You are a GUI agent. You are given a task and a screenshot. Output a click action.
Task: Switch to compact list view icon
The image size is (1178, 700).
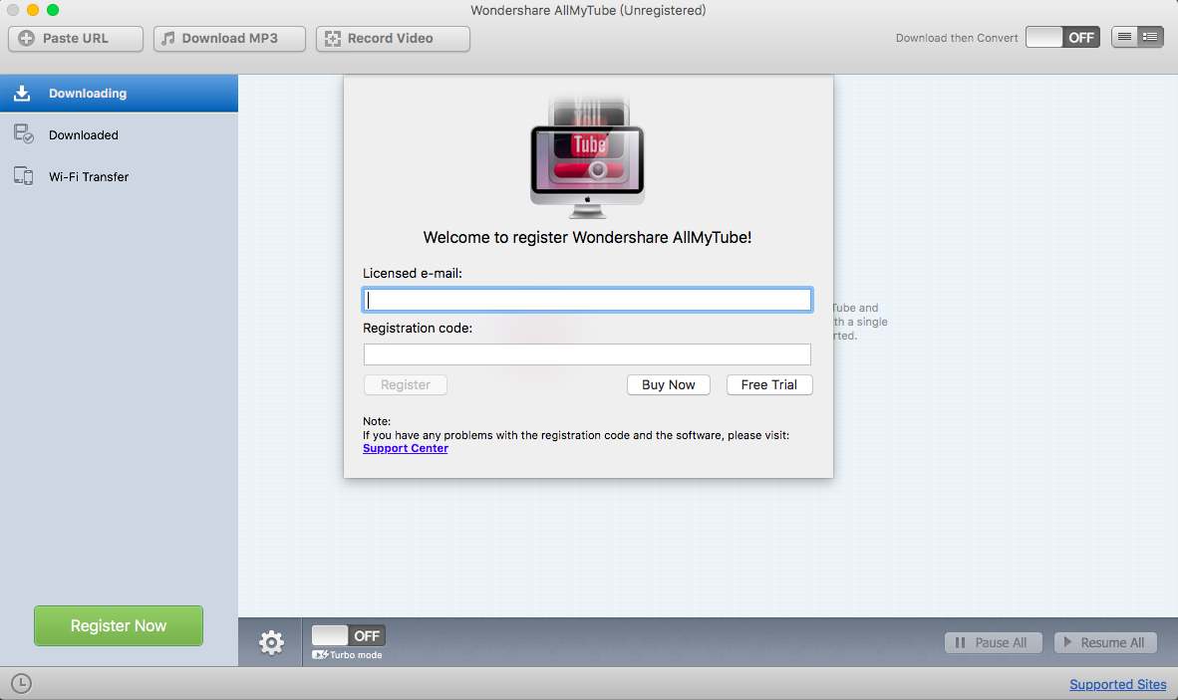pos(1124,37)
